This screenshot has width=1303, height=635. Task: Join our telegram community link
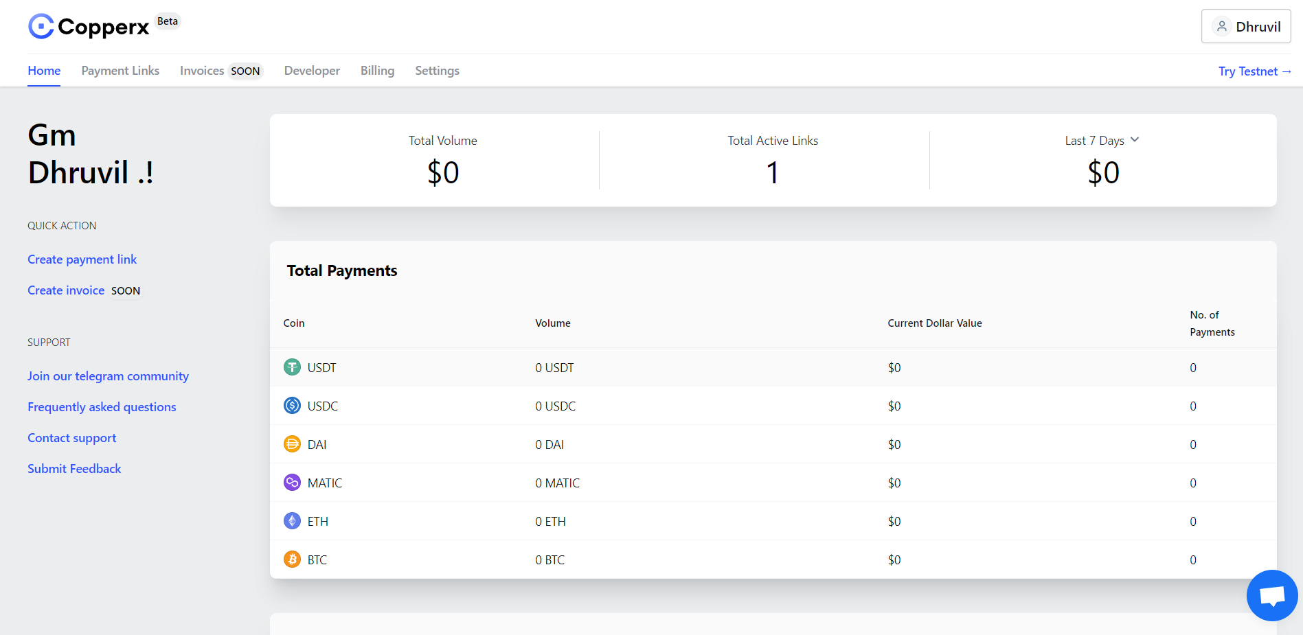coord(108,376)
